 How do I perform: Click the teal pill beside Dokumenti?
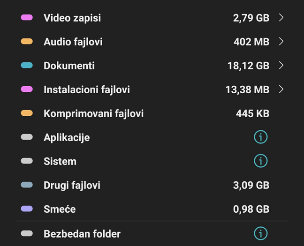[27, 66]
